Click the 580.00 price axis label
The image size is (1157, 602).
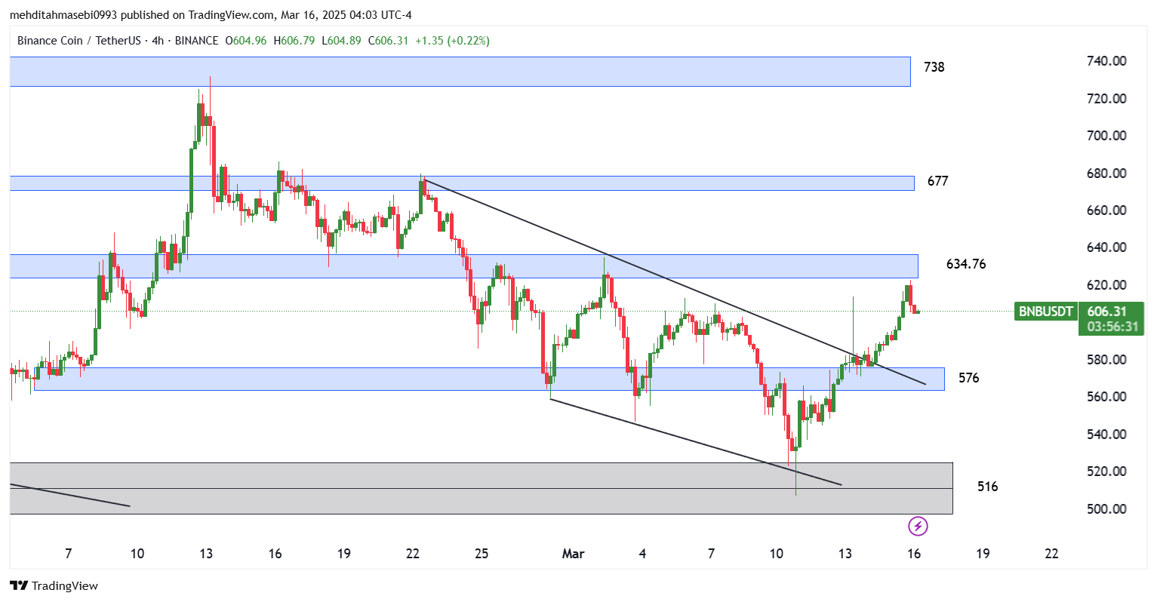pyautogui.click(x=1107, y=360)
